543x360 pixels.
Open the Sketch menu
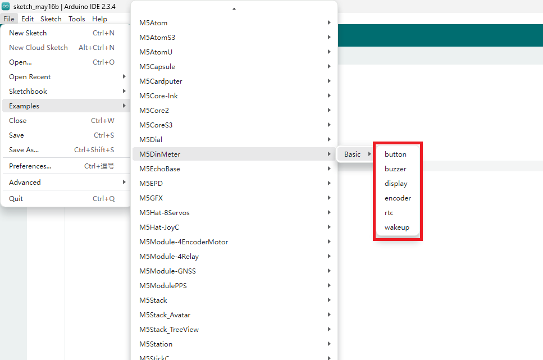pyautogui.click(x=51, y=19)
